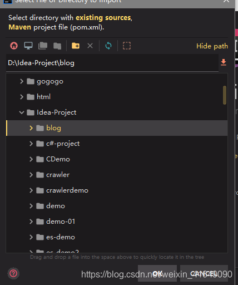
Task: Confirm selection with OK button
Action: pos(157,273)
